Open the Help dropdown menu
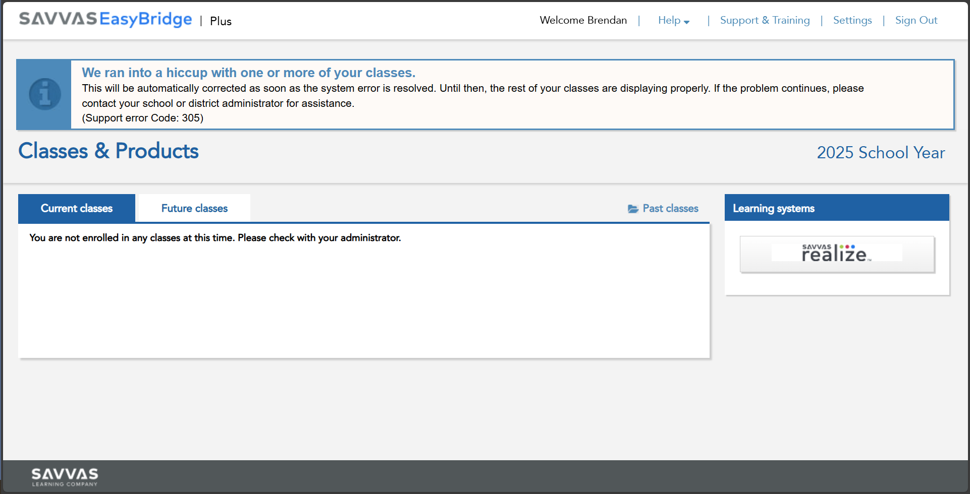This screenshot has width=970, height=494. [x=669, y=20]
